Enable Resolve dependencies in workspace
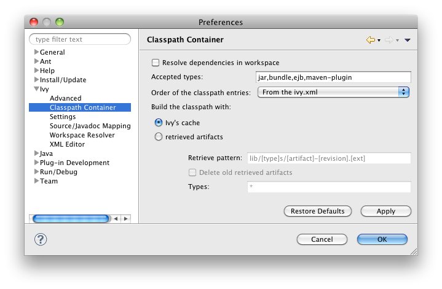Viewport: 442px width, 289px height. pos(156,63)
